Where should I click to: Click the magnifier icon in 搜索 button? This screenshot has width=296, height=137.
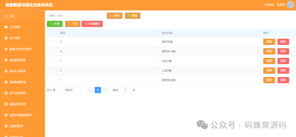click(111, 16)
